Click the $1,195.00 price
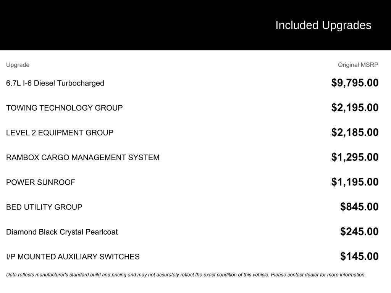This screenshot has width=391, height=293. tap(355, 182)
